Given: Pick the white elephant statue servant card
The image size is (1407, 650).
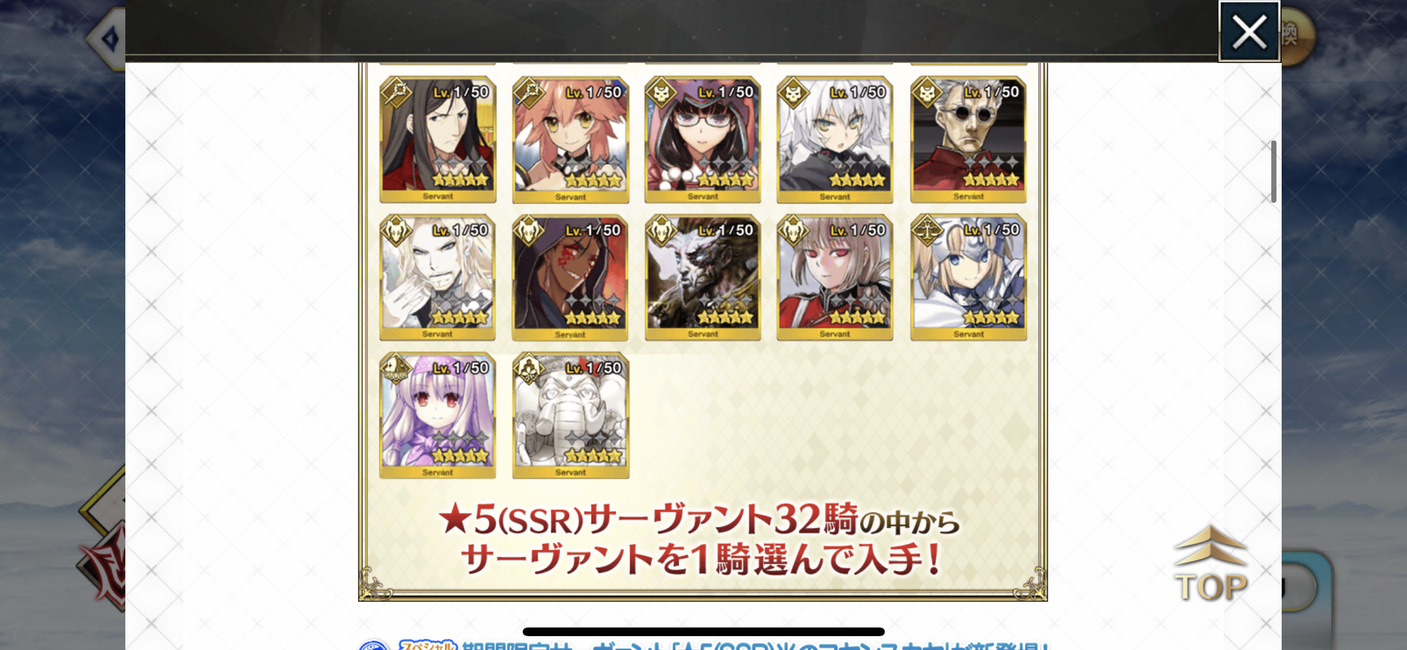Looking at the screenshot, I should 571,415.
